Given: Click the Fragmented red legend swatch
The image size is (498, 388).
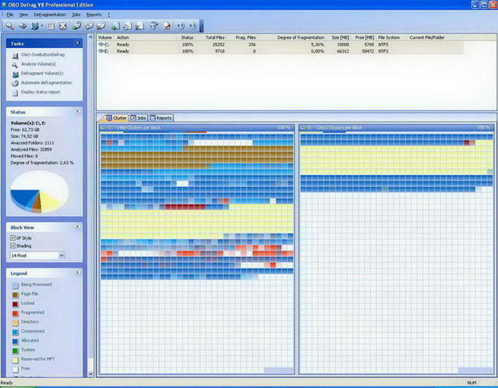Looking at the screenshot, I should [x=14, y=312].
